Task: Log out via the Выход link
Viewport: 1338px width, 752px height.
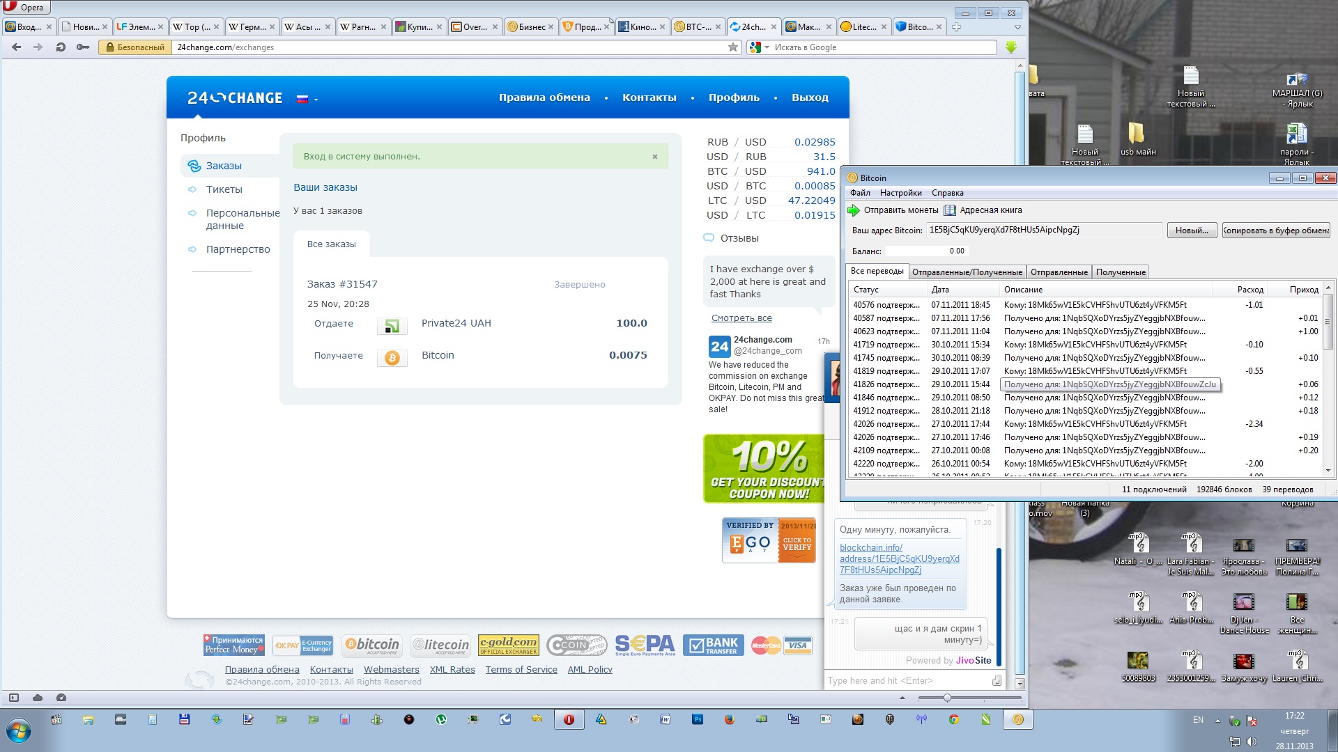Action: coord(810,97)
